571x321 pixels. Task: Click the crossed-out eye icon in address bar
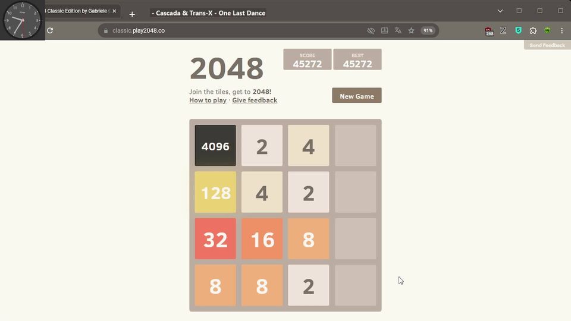[x=371, y=30]
